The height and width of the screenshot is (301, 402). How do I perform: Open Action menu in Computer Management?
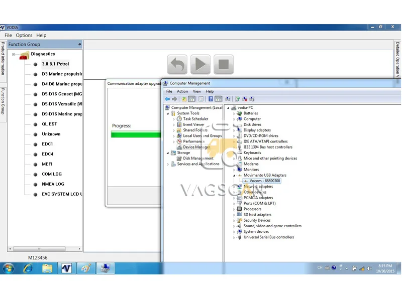point(182,91)
